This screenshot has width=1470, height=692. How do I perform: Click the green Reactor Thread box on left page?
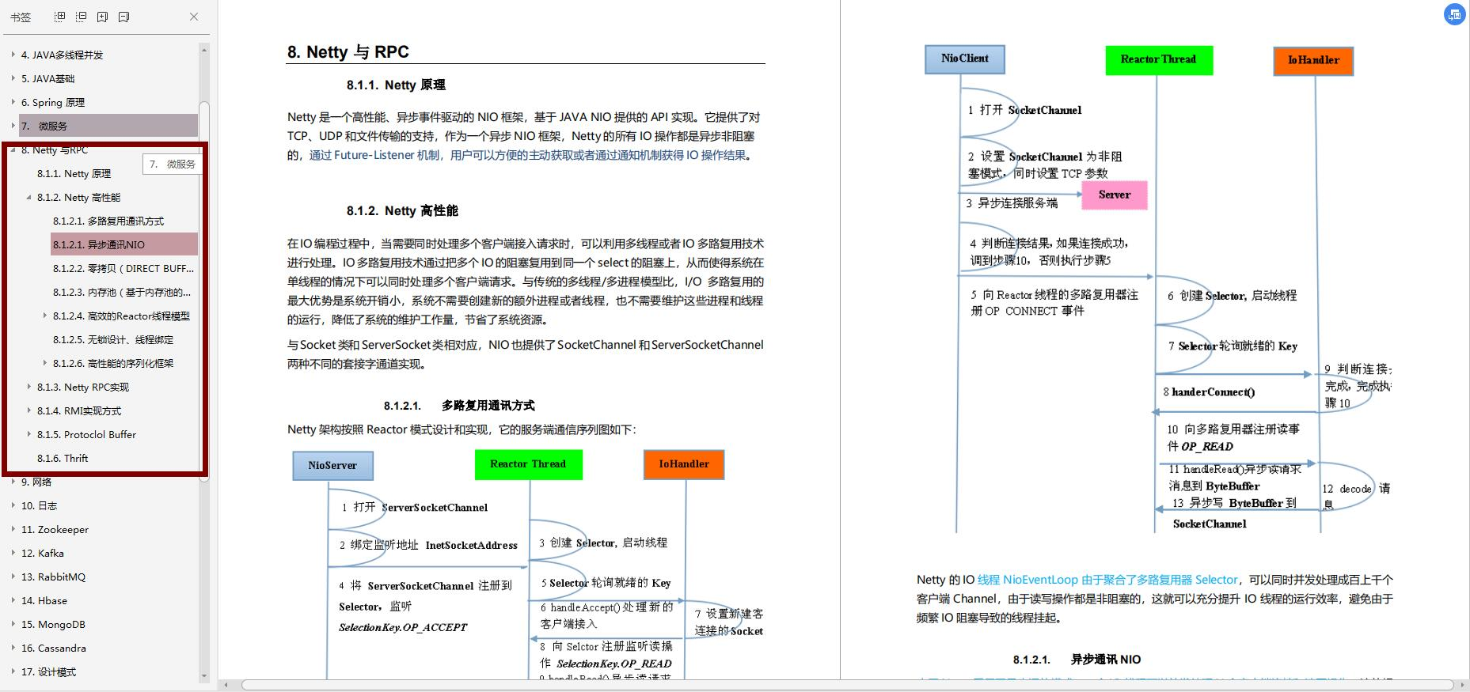[528, 464]
